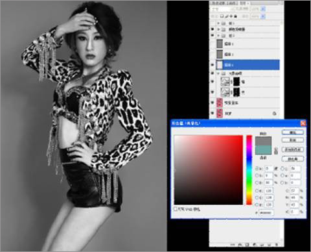Enable the Only Web Colors checkbox
311x252 pixels.
coord(176,209)
